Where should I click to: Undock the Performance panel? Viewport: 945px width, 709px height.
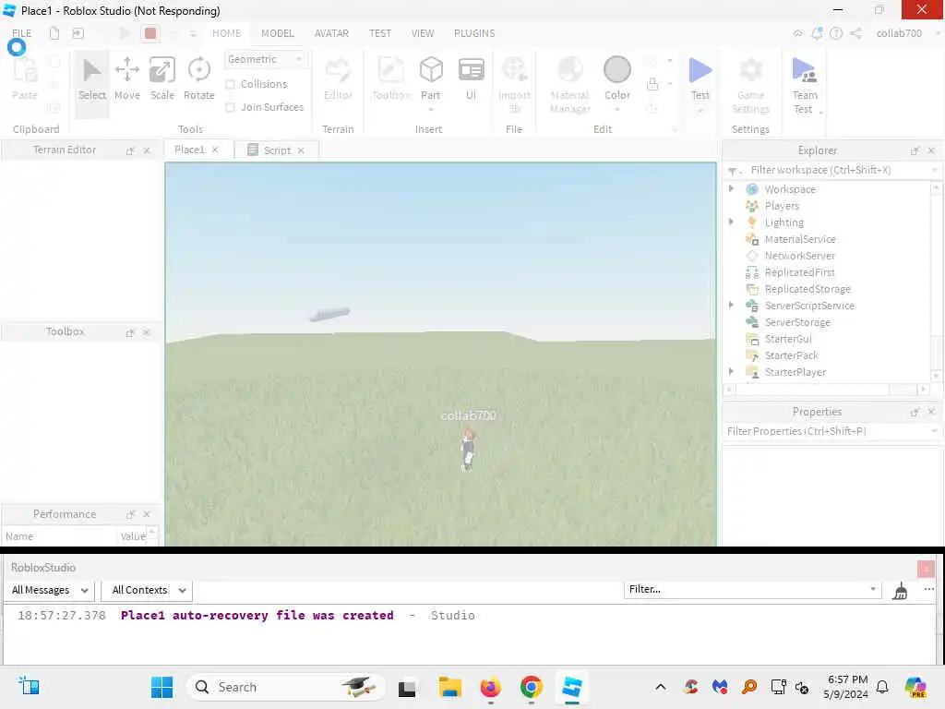[130, 514]
